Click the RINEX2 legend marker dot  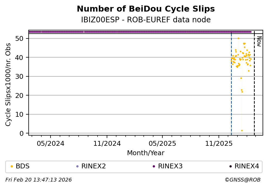tap(77, 166)
